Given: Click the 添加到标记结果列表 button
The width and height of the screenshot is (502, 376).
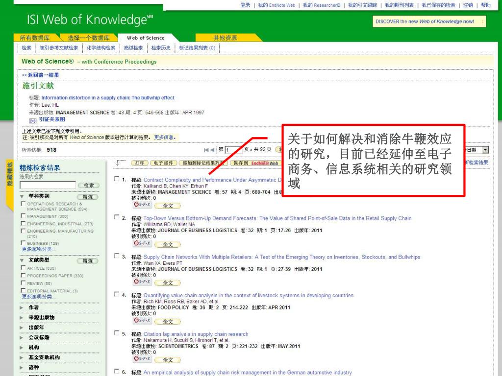Looking at the screenshot, I should pyautogui.click(x=203, y=163).
